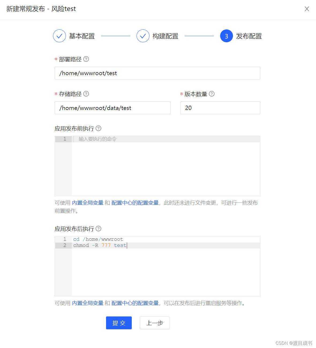The width and height of the screenshot is (316, 348).
Task: Open the 内置全局变量 link below post-release commands
Action: point(87,303)
